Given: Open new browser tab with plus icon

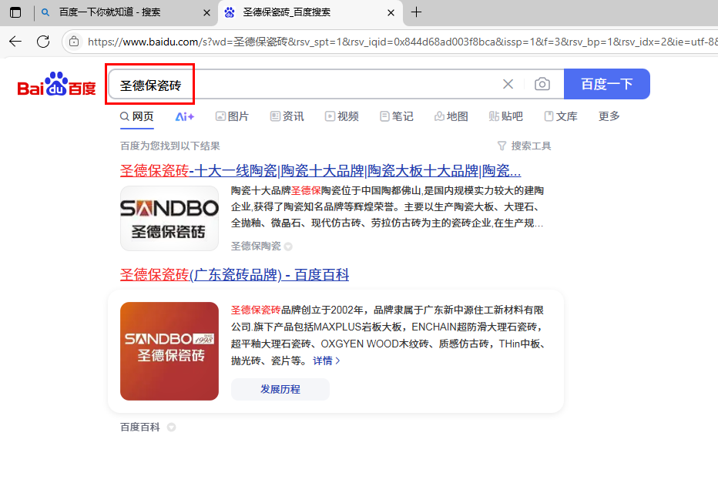Looking at the screenshot, I should 417,12.
